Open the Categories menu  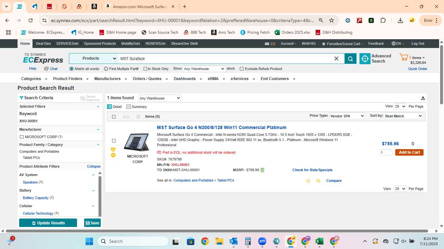pyautogui.click(x=34, y=79)
